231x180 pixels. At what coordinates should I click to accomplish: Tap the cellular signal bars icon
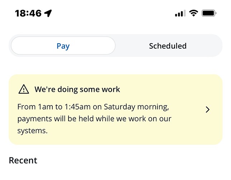[180, 14]
